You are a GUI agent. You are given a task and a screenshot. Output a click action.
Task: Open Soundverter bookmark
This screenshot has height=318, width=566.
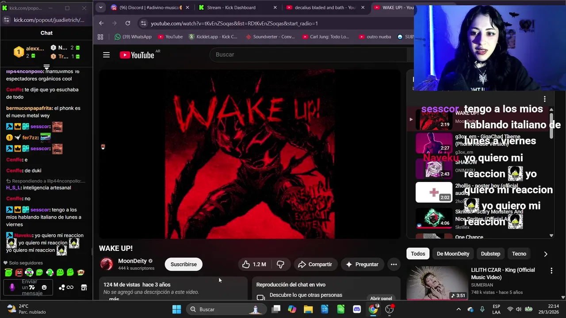click(270, 37)
